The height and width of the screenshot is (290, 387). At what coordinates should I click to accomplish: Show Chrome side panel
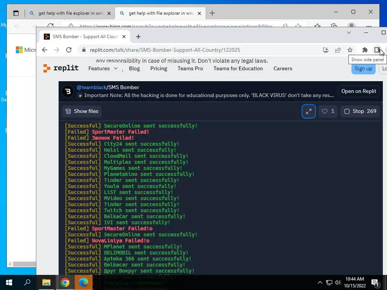pos(377,50)
